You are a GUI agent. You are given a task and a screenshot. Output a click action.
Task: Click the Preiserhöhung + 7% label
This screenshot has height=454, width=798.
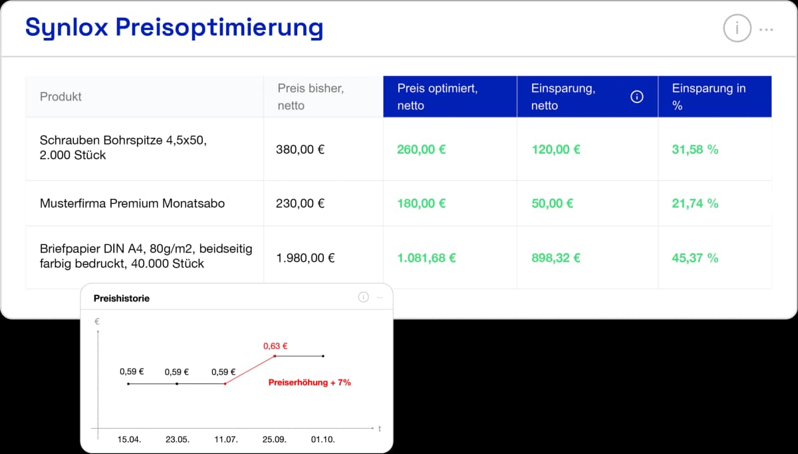310,382
